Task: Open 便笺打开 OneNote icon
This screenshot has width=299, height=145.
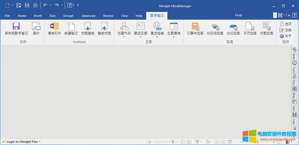Action: point(55,27)
